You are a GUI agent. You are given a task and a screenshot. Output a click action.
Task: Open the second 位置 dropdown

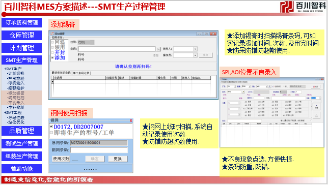[239, 109]
